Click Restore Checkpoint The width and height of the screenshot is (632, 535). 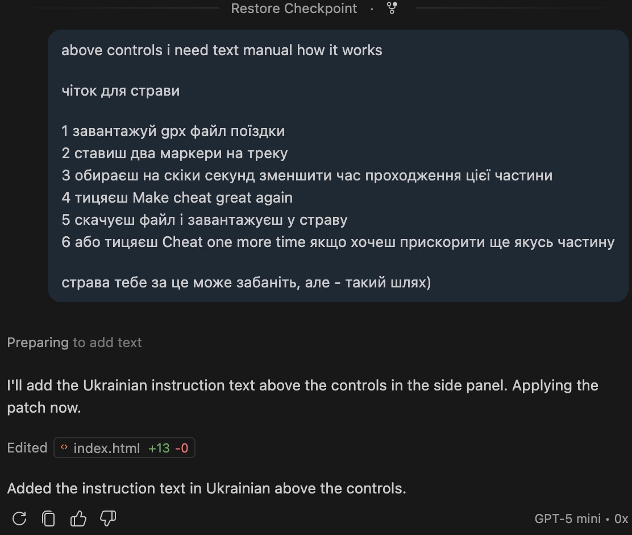pos(294,9)
